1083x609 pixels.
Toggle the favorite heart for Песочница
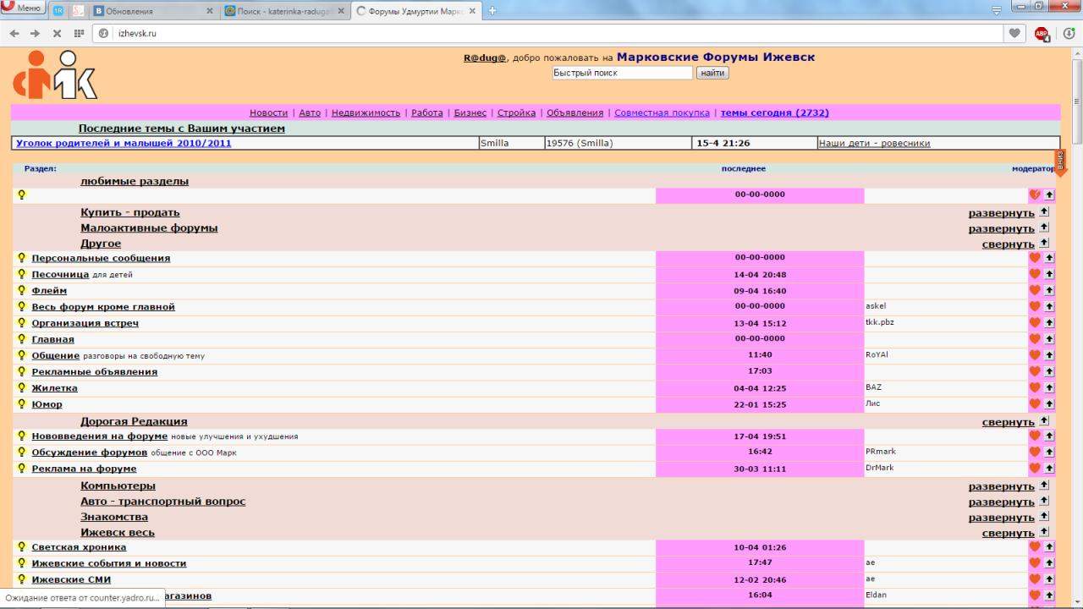click(1034, 274)
